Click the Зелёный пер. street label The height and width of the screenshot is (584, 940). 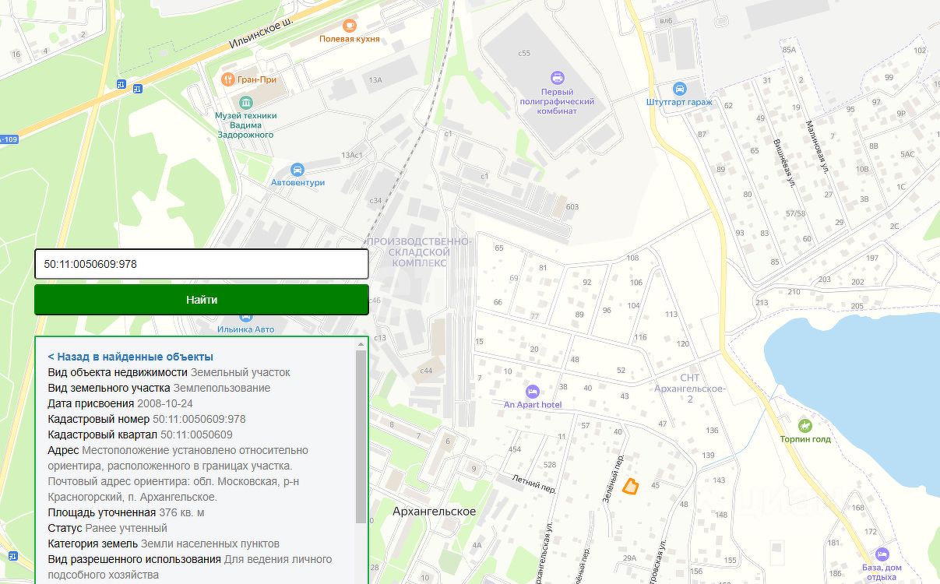(614, 477)
